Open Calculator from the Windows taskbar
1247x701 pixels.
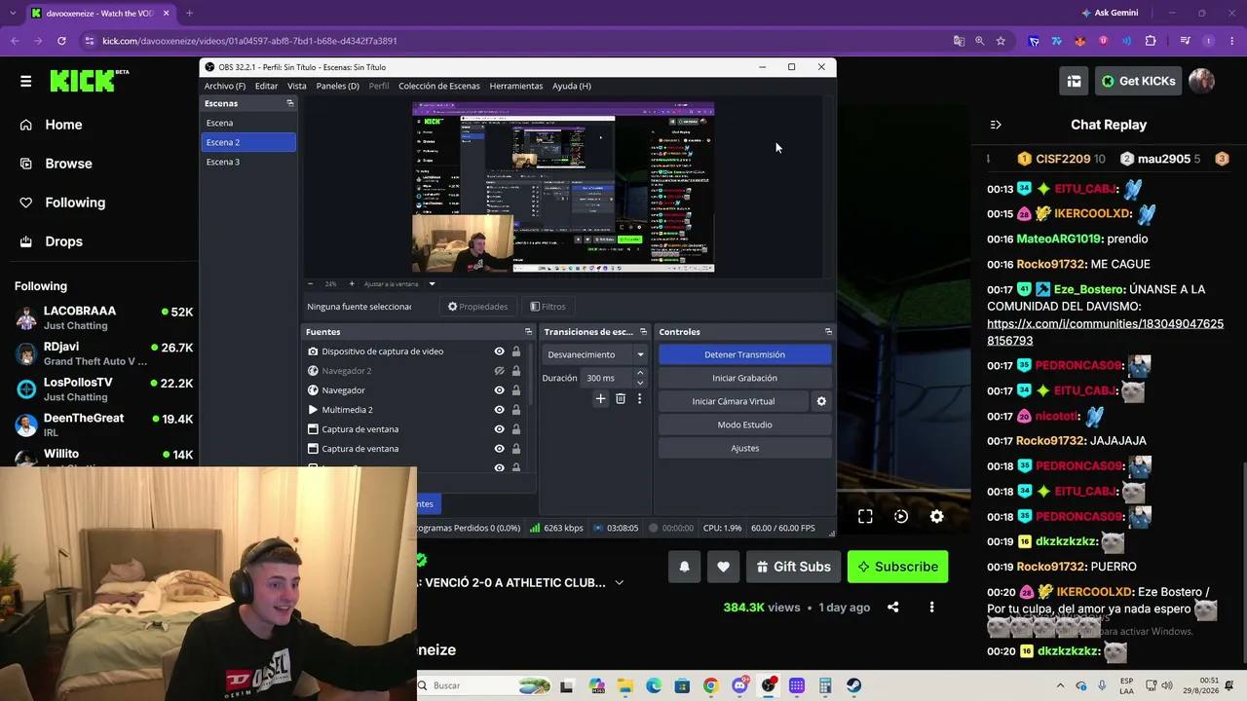825,685
